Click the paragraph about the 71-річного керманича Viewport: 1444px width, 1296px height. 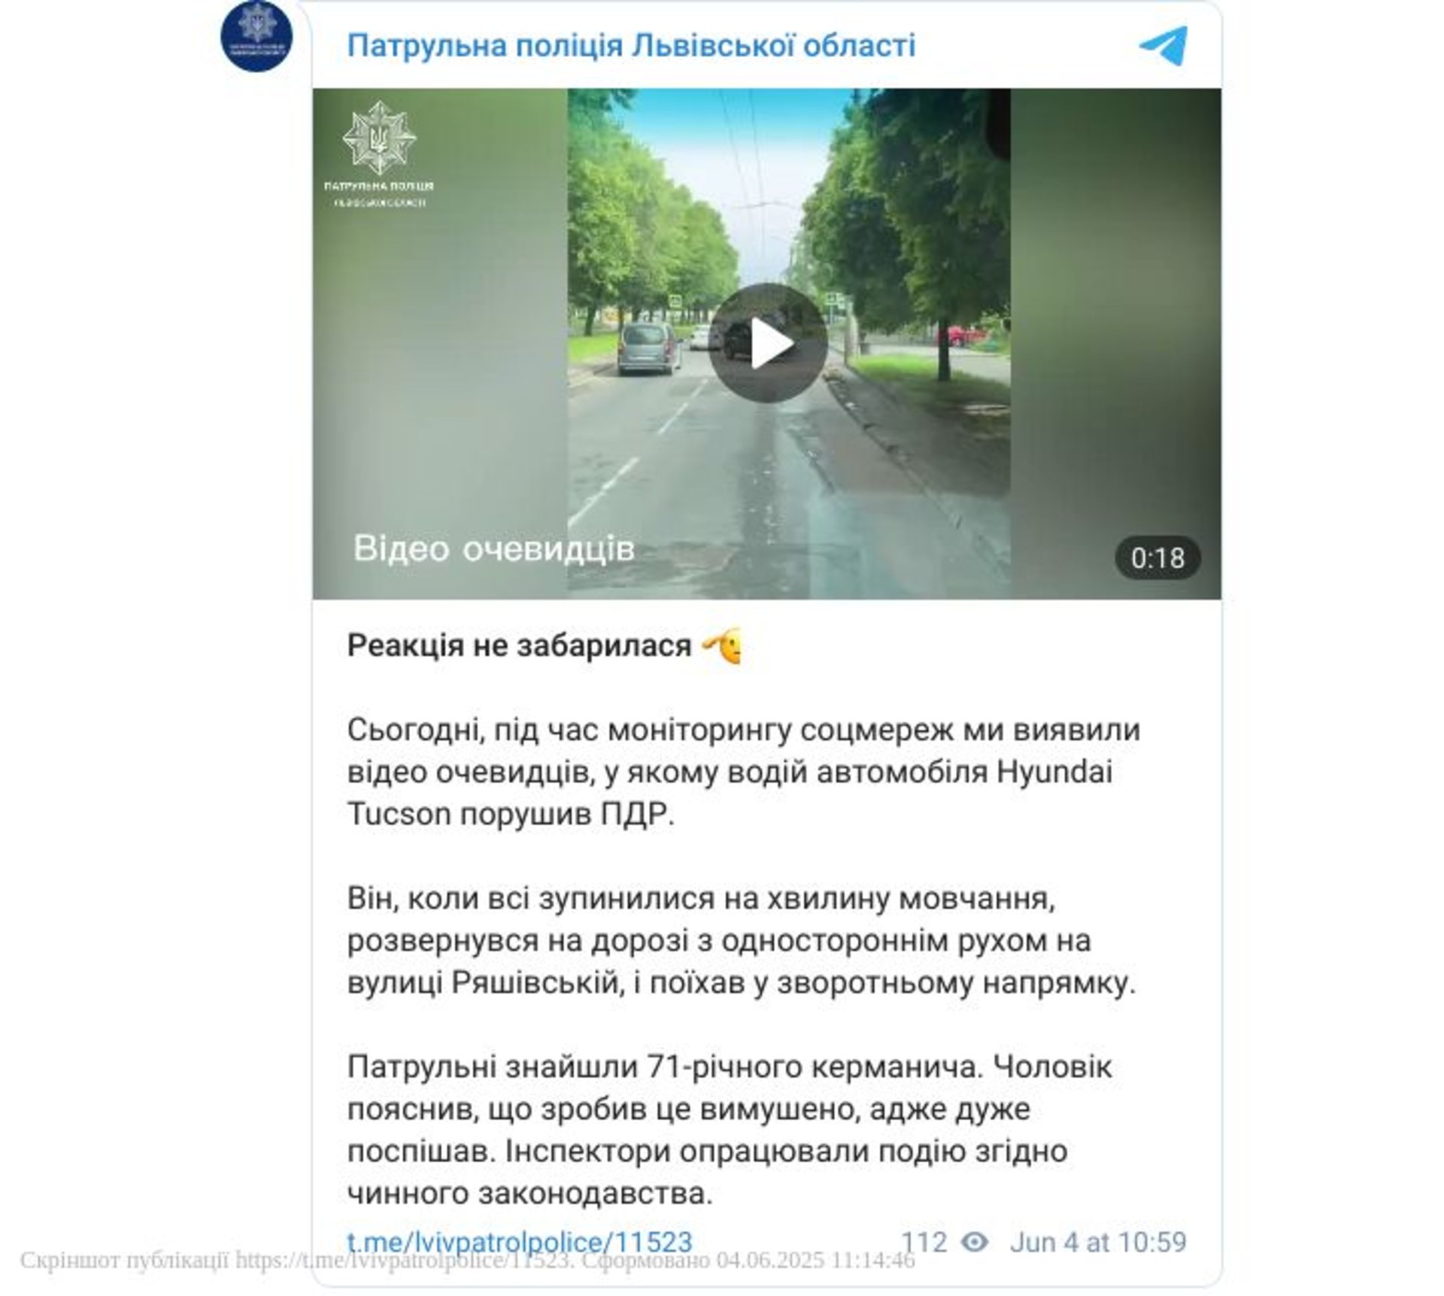[x=730, y=1130]
